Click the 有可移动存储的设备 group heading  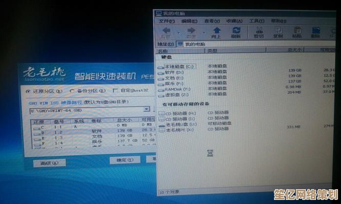tap(186, 105)
